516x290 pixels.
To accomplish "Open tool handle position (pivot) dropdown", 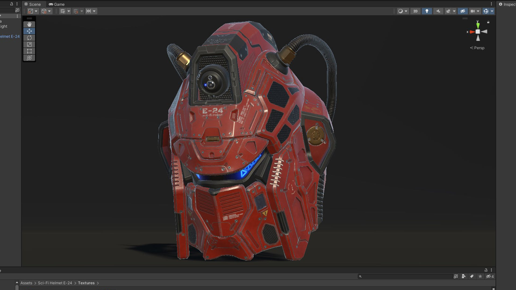I will (33, 11).
